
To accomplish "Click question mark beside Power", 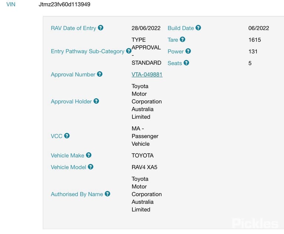I will pos(188,51).
